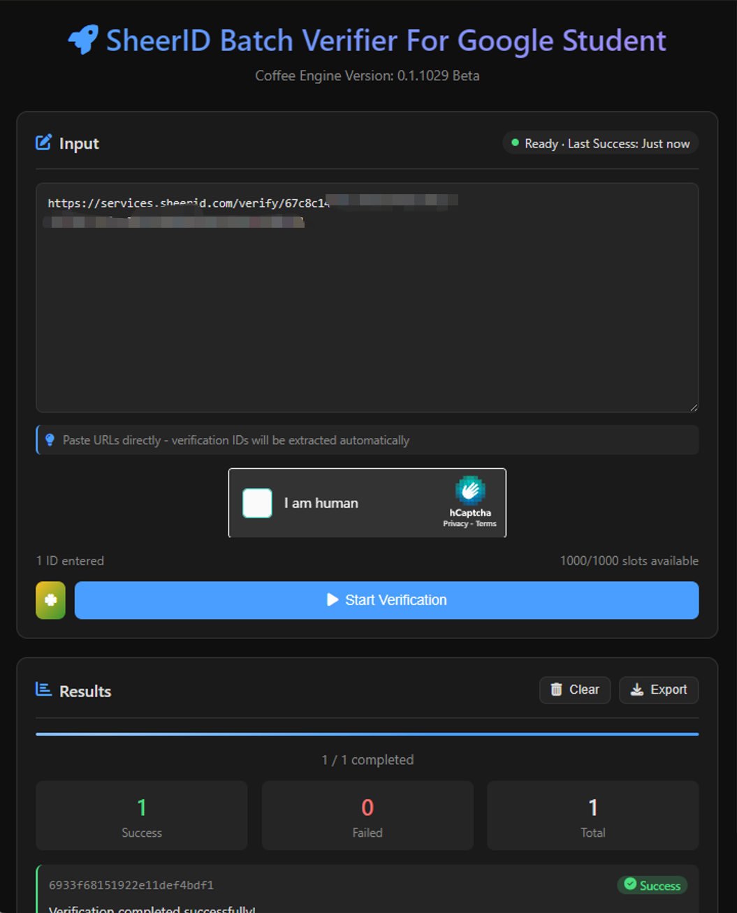Select result ID 6933f68151922e11def4bdf1
This screenshot has width=737, height=913.
pos(131,885)
